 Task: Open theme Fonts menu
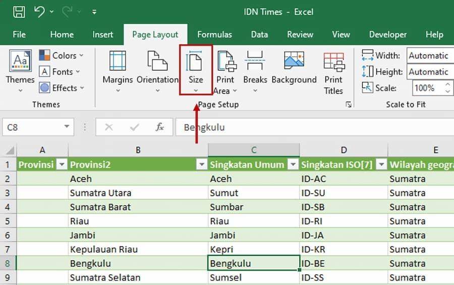(x=60, y=72)
